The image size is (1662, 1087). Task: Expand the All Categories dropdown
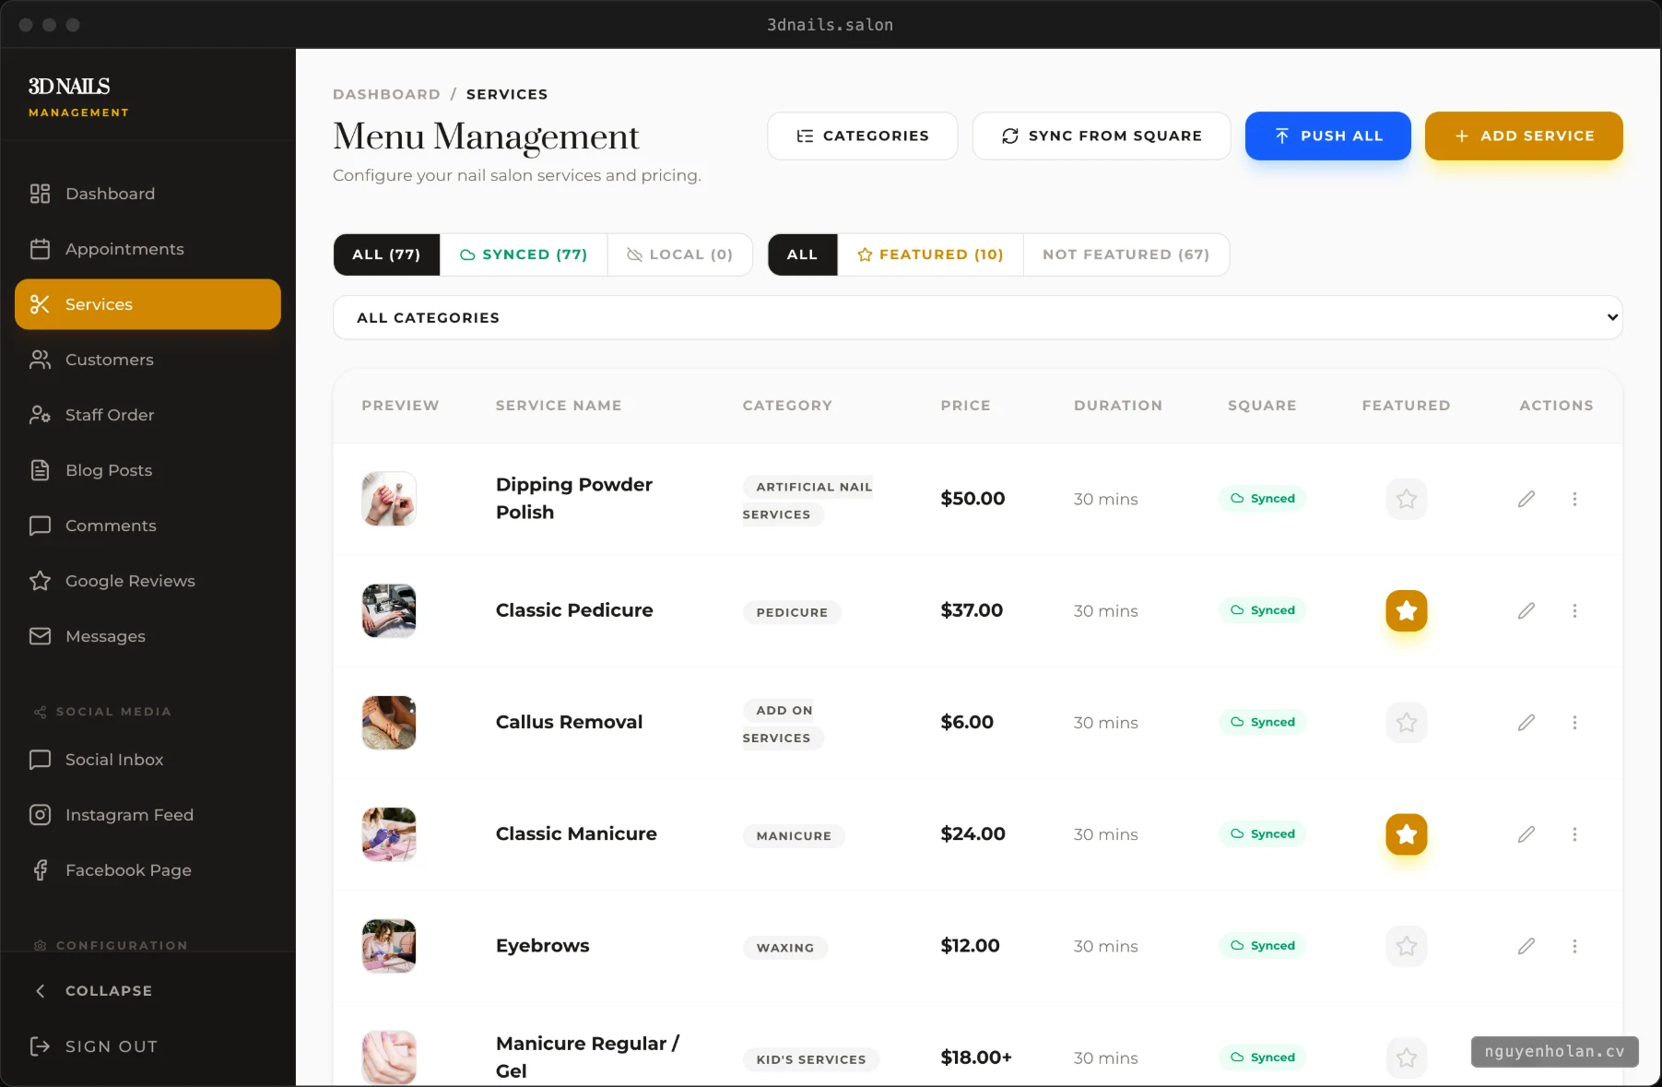[x=977, y=317]
